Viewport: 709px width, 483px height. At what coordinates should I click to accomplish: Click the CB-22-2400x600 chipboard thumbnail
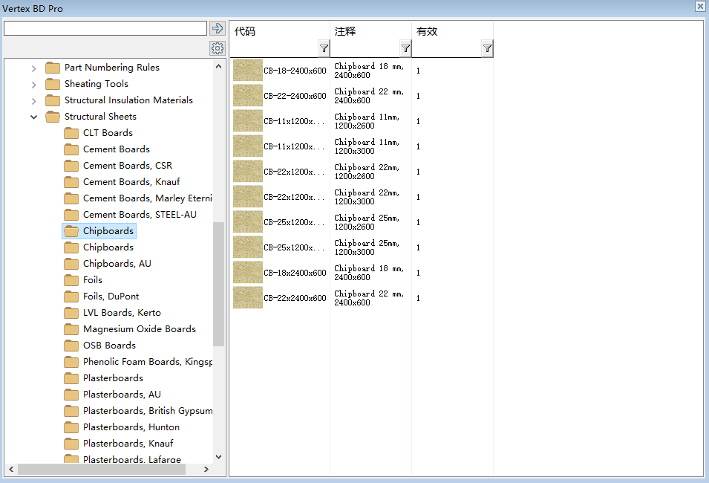pos(248,96)
